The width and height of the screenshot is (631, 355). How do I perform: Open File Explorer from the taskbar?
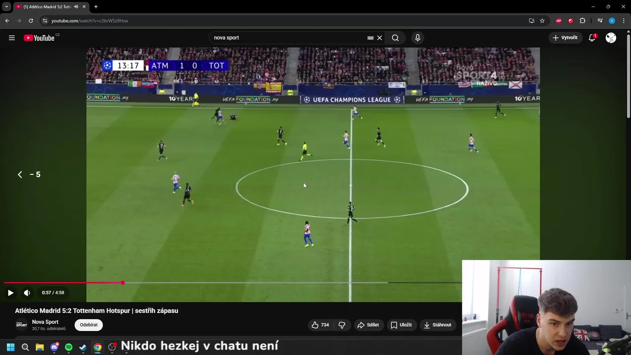[40, 347]
